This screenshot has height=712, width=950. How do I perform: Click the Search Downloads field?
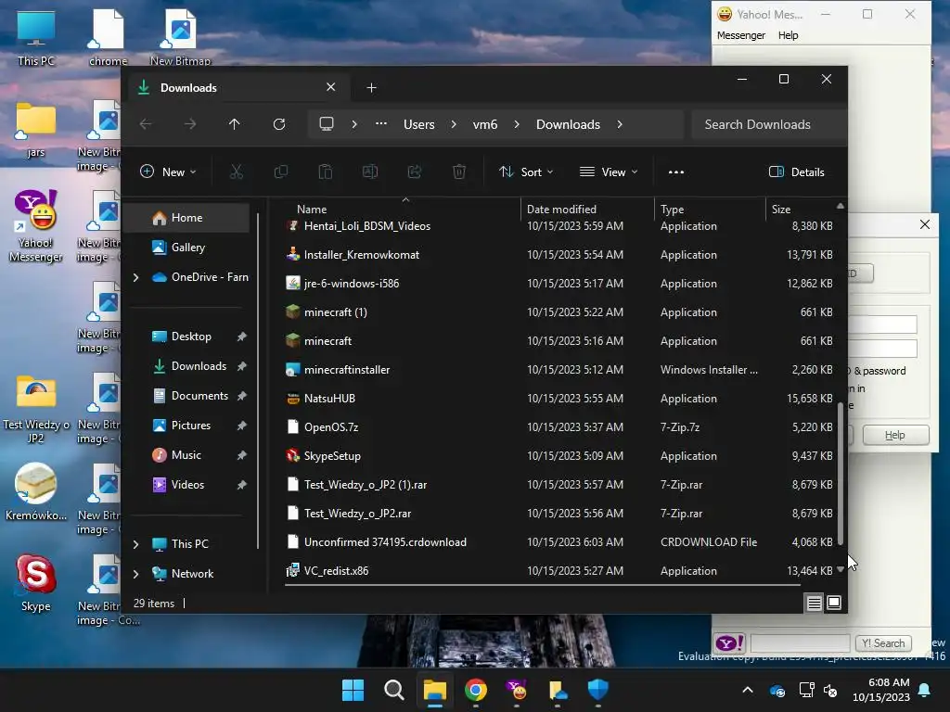click(769, 124)
